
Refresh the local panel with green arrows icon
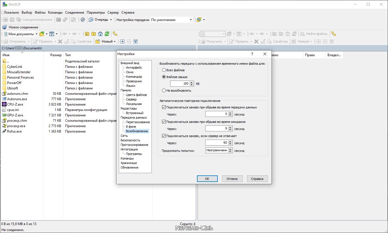click(107, 34)
